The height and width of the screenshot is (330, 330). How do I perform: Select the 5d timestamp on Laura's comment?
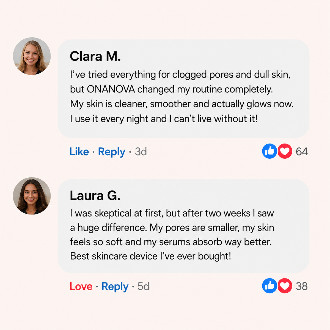[x=143, y=286]
